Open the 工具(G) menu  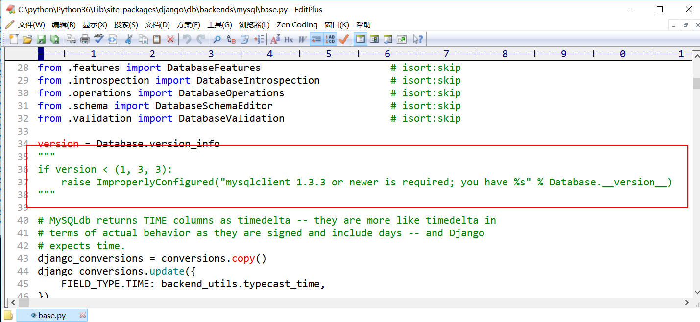coord(219,25)
